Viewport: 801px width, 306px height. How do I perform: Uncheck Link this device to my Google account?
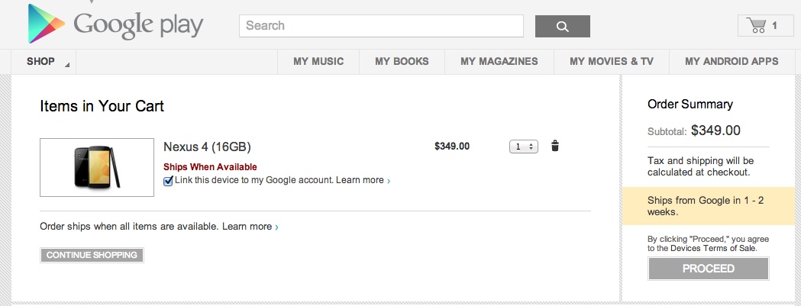[x=168, y=181]
